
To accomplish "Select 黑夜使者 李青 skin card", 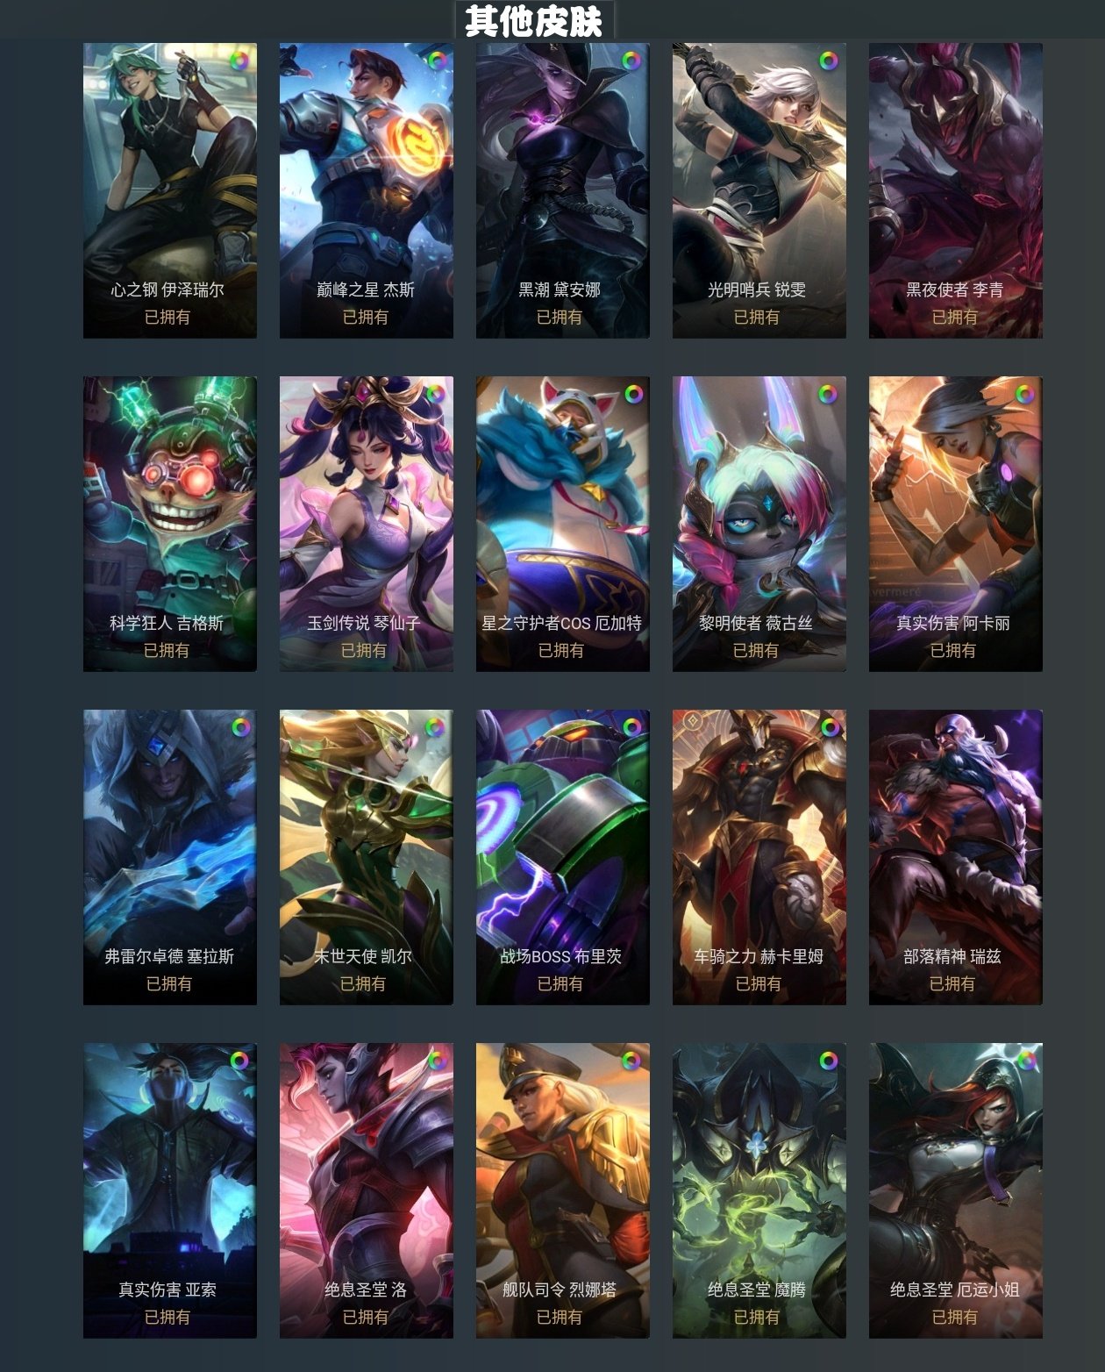I will pyautogui.click(x=955, y=190).
